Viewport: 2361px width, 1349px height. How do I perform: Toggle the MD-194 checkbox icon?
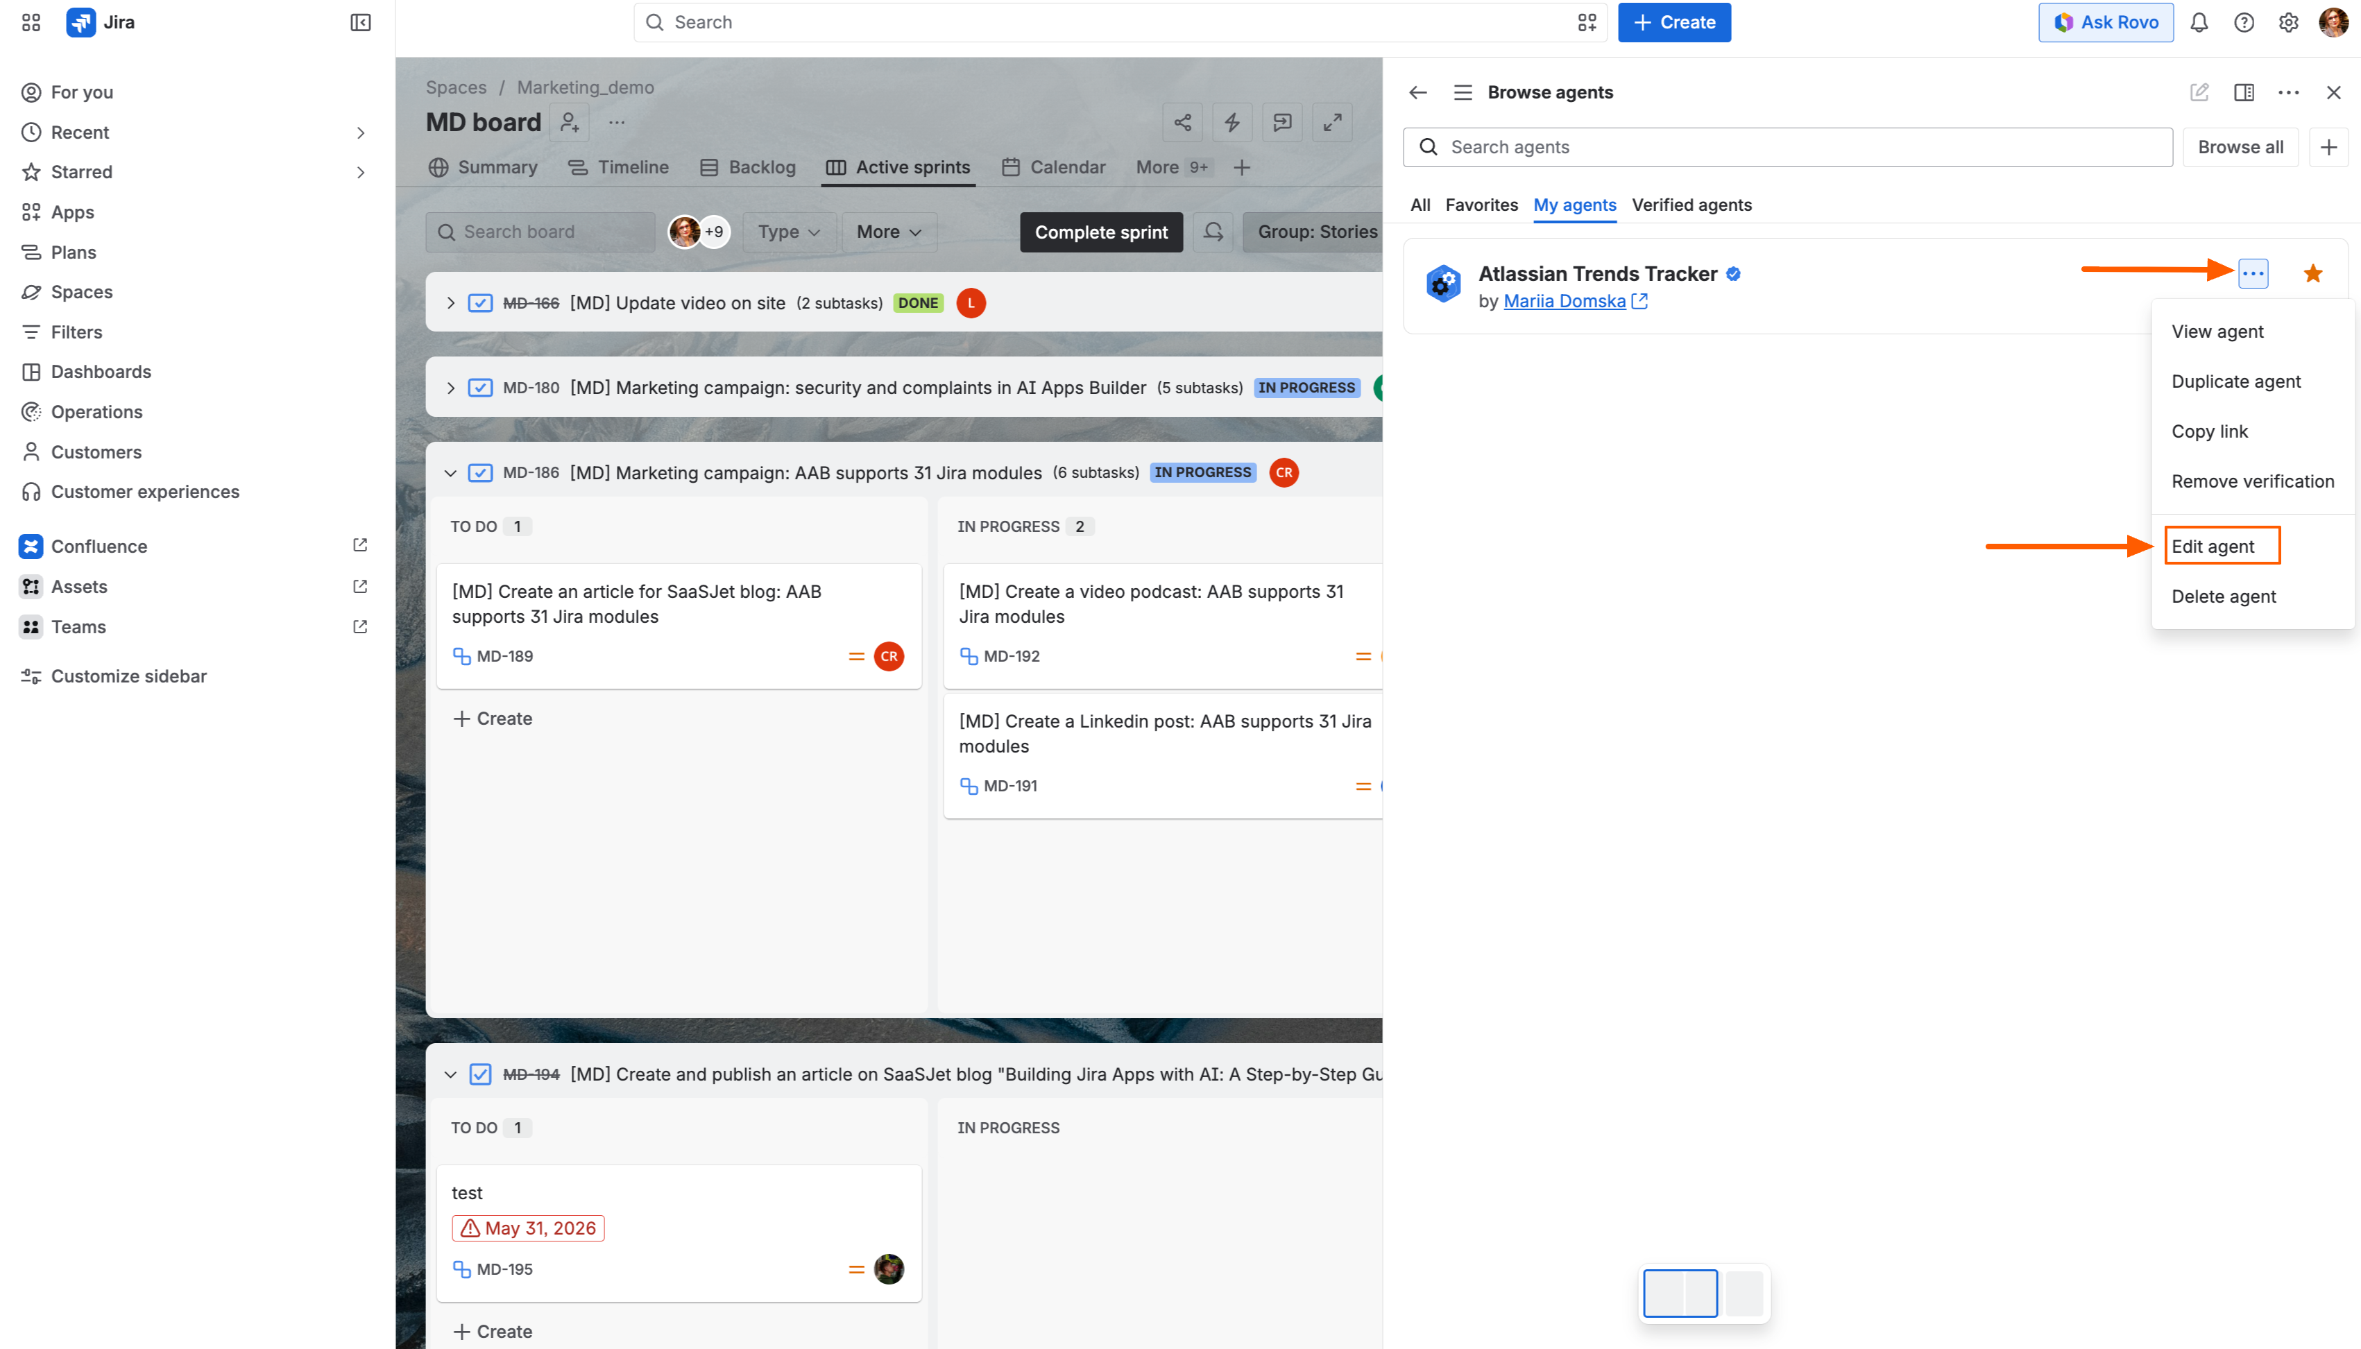coord(480,1074)
